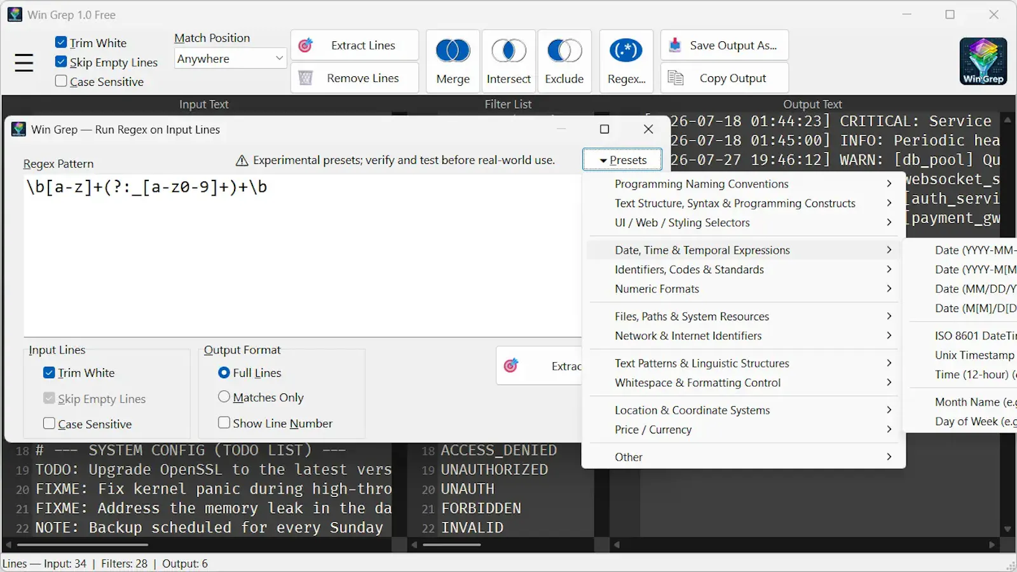
Task: Toggle the Presets dropdown button
Action: click(x=622, y=160)
